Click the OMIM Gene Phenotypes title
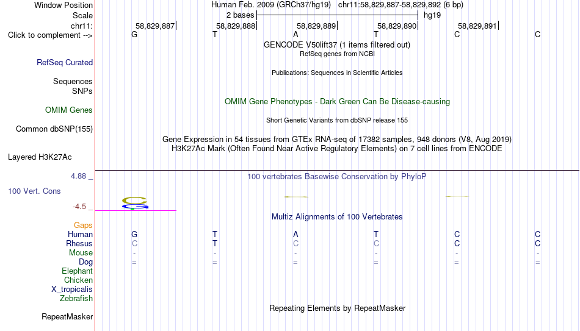This screenshot has width=580, height=331. pos(338,102)
